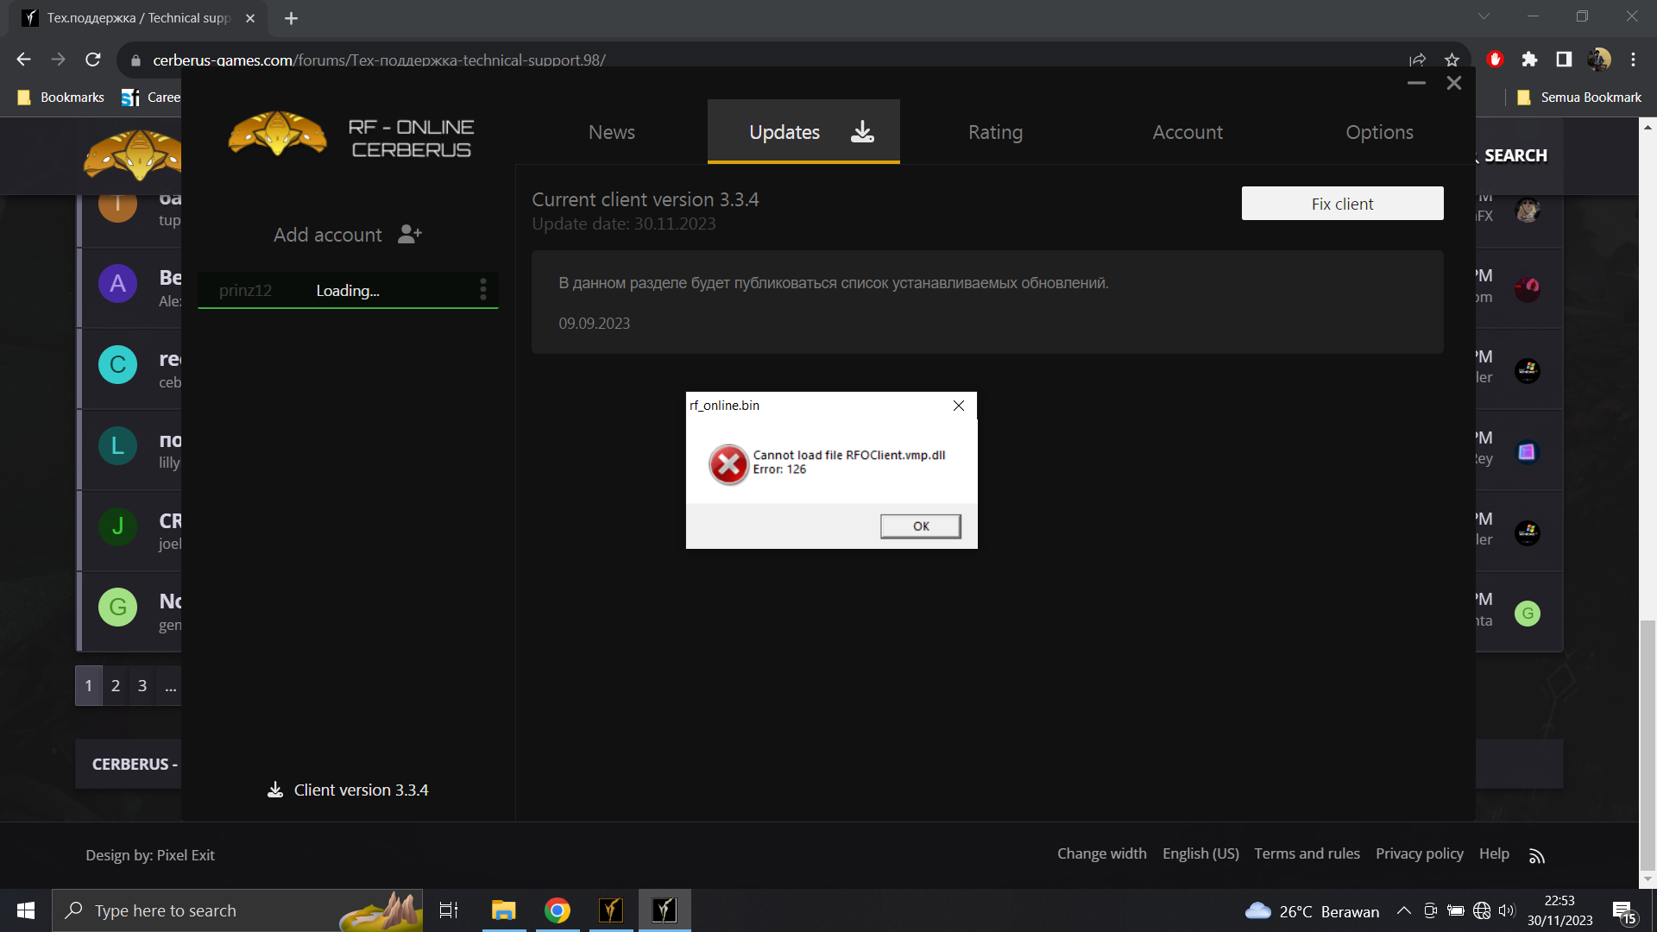
Task: Open Change width link in footer
Action: 1102,853
